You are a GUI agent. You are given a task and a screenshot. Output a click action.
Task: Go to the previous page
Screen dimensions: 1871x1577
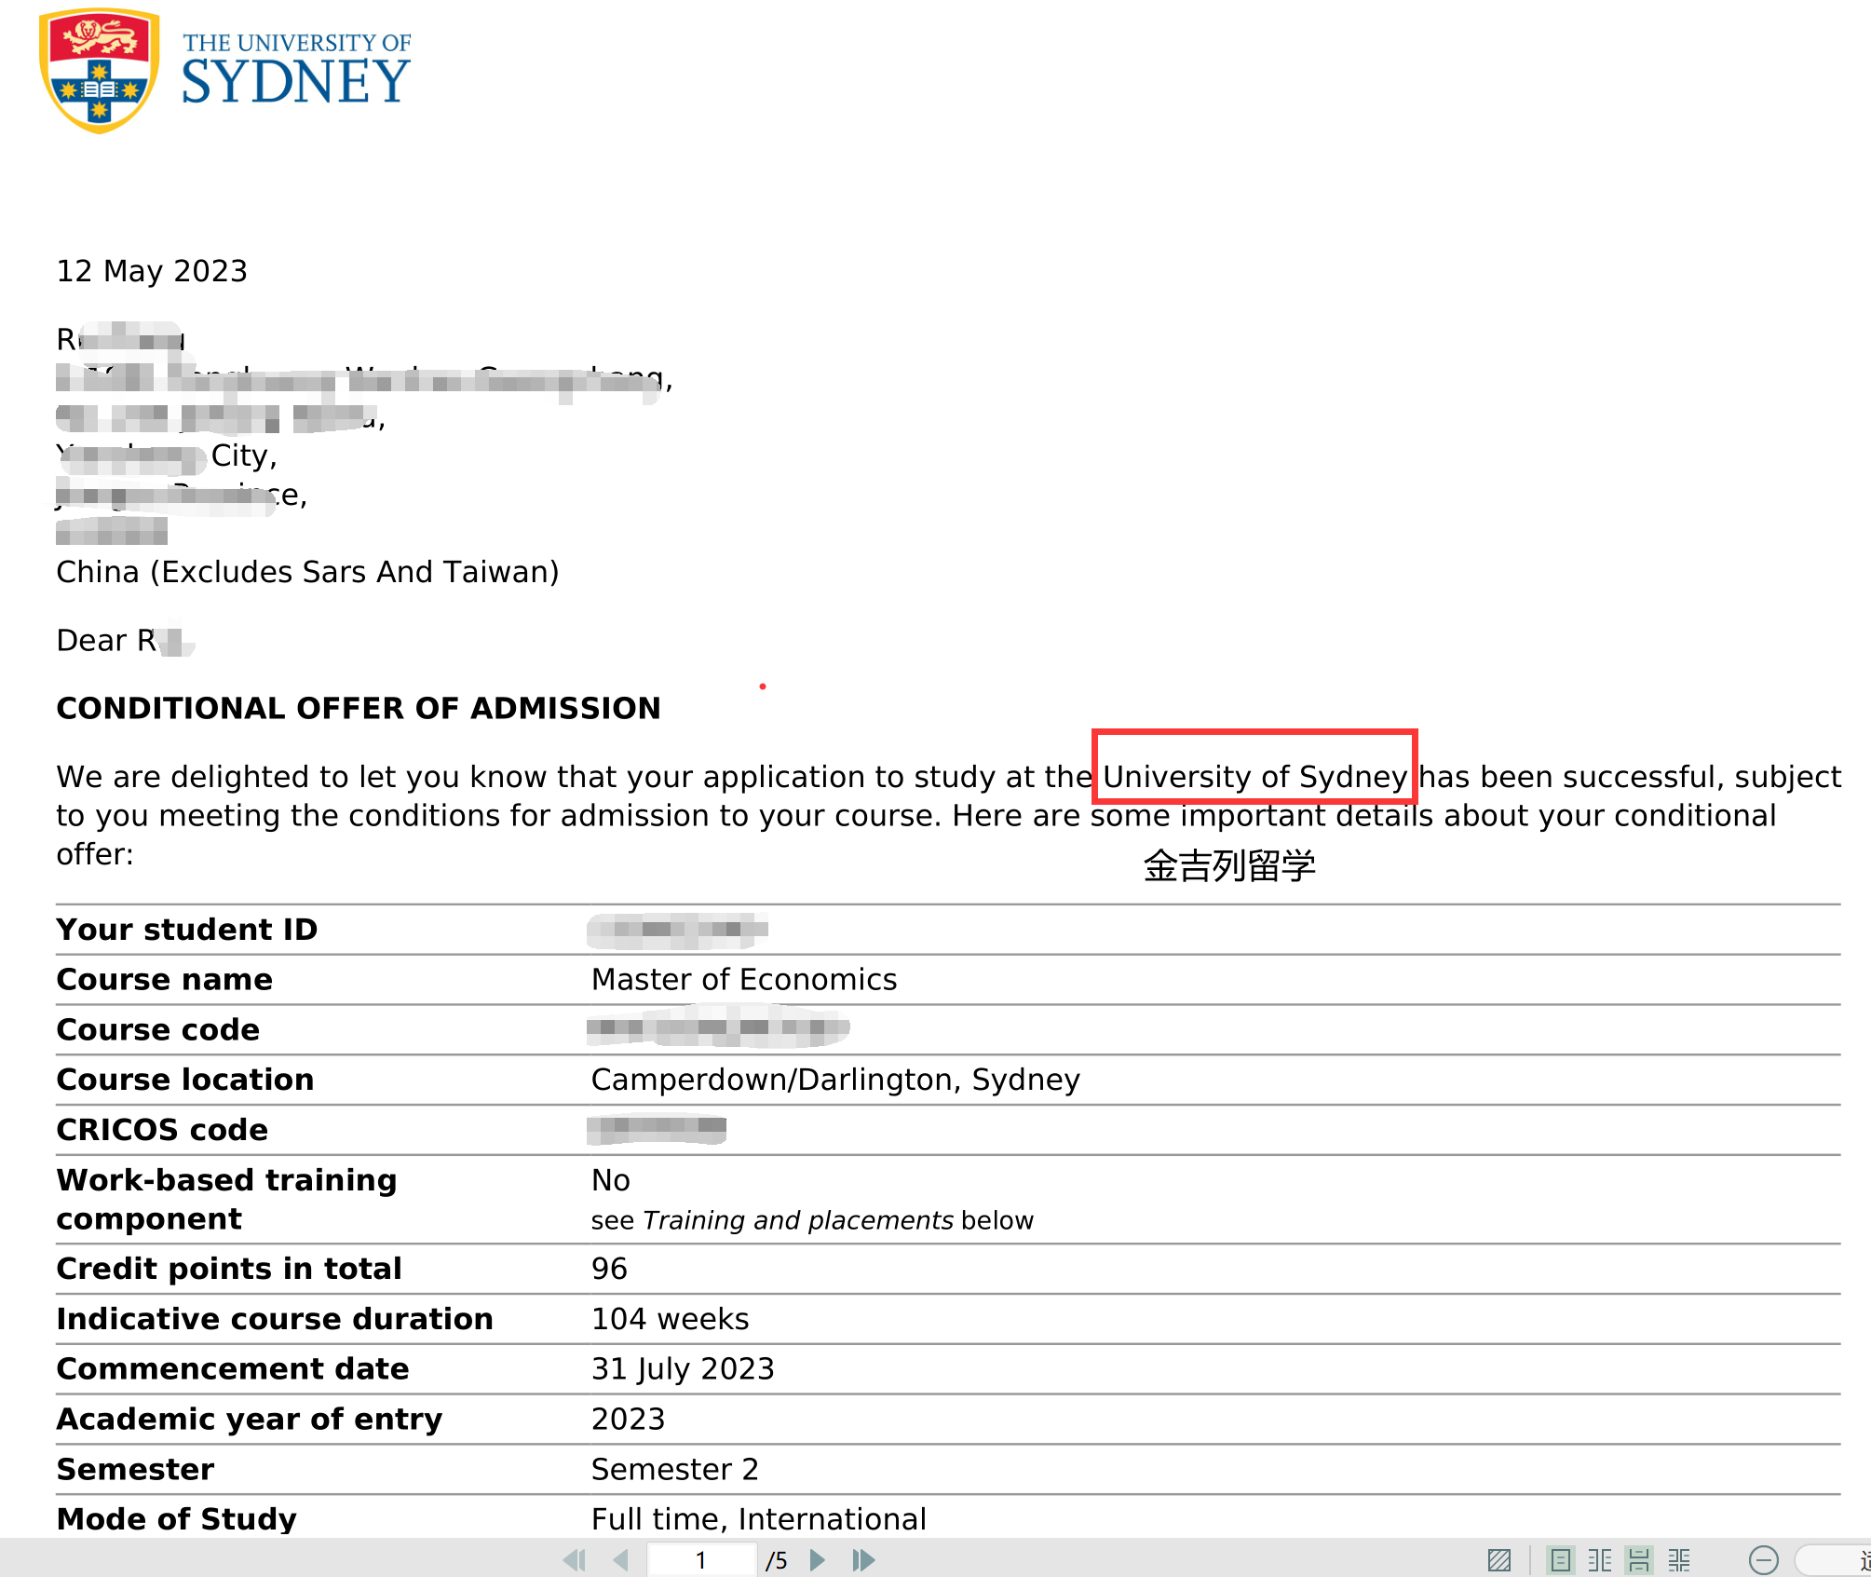[621, 1559]
